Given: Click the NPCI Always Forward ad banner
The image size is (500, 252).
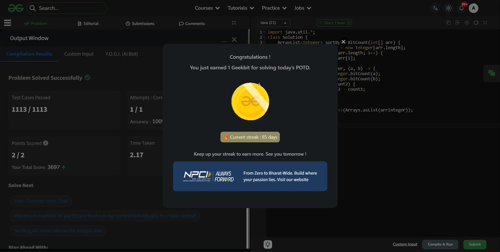Looking at the screenshot, I should click(x=250, y=176).
